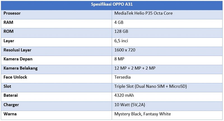Click the 8 MP value cell

click(x=119, y=59)
